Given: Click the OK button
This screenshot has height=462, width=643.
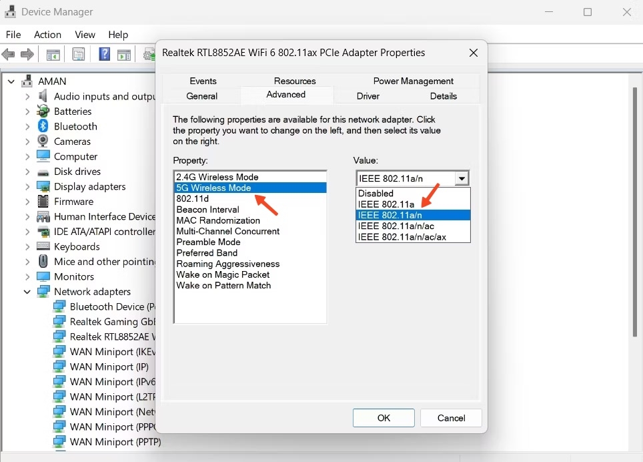Looking at the screenshot, I should coord(384,418).
